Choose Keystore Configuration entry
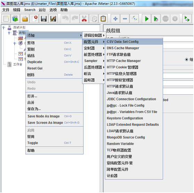Viewport: 194px width, 193px height. (134, 118)
